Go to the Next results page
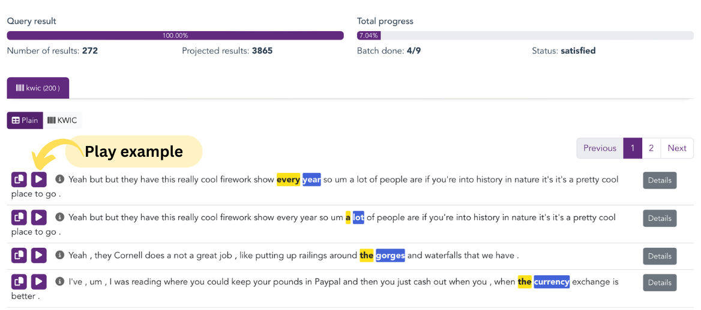The height and width of the screenshot is (310, 701). pos(677,148)
